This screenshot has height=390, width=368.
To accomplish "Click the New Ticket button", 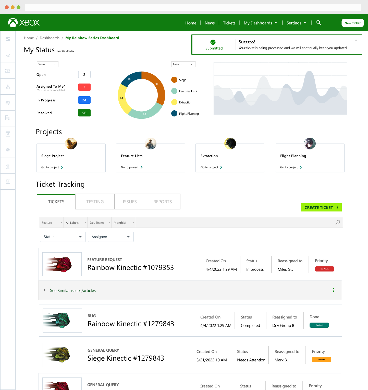I will tap(353, 23).
